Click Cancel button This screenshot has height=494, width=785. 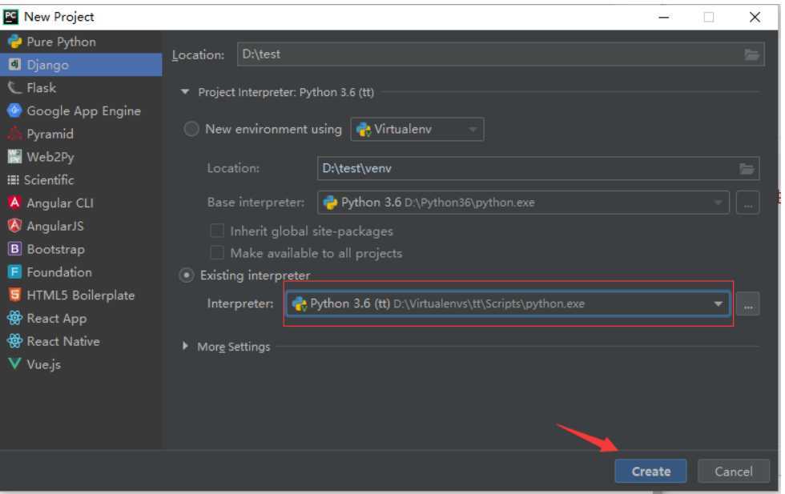(734, 472)
